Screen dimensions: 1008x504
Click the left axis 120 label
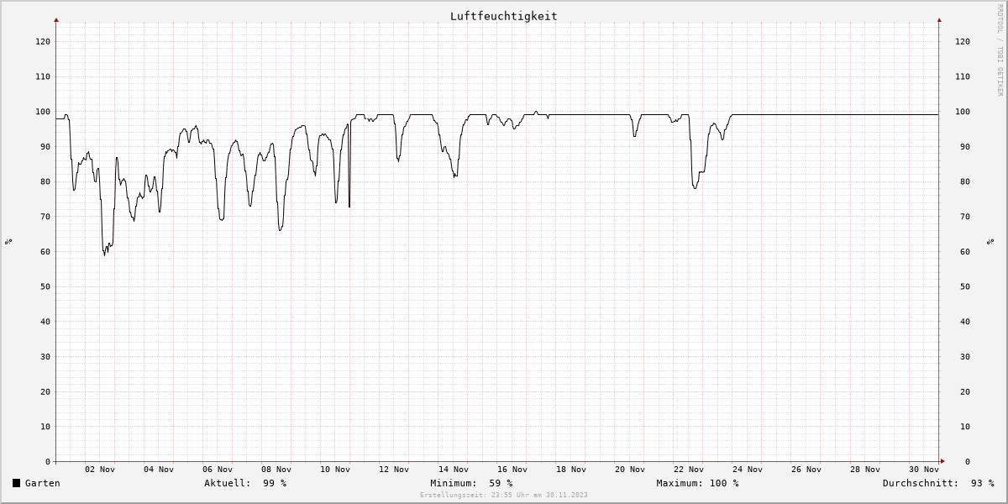[x=44, y=41]
